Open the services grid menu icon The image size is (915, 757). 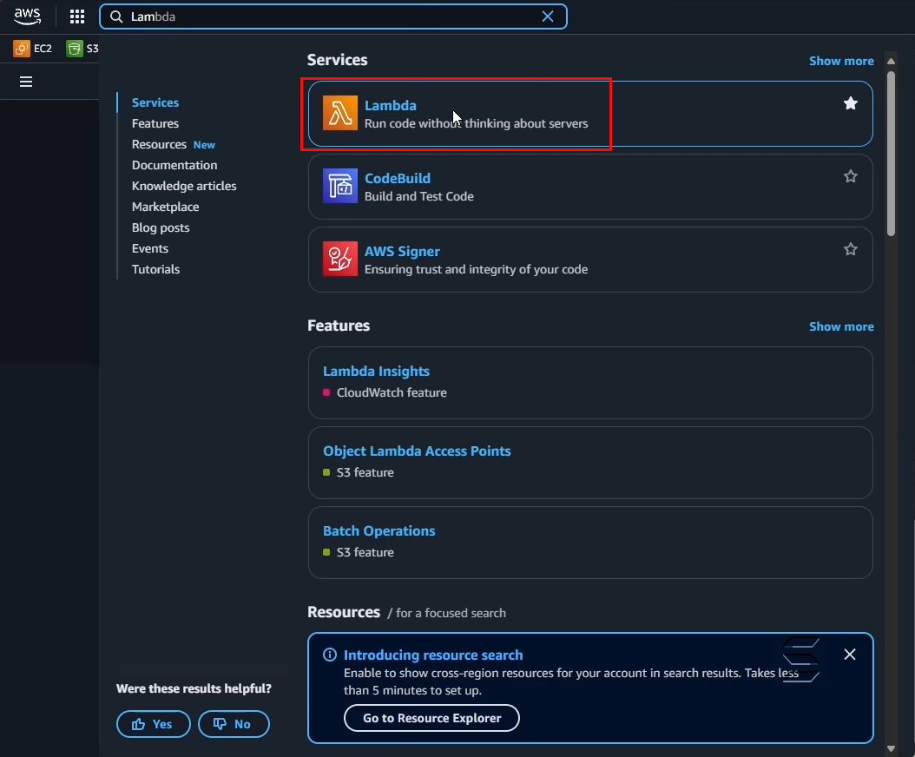pyautogui.click(x=77, y=16)
